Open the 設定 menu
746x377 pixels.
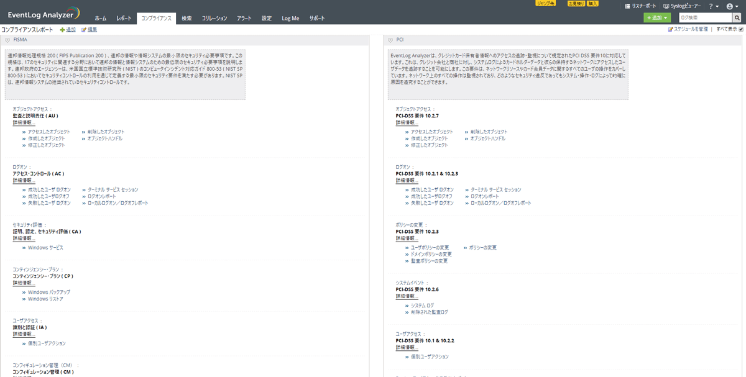(x=267, y=18)
